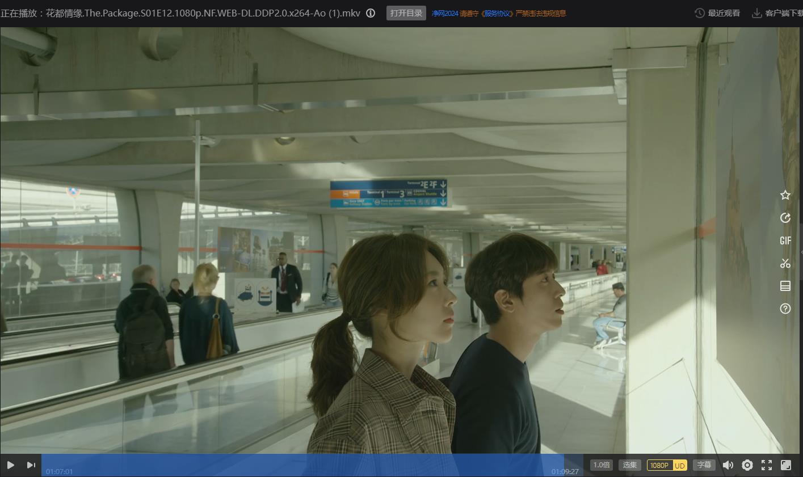Click the circular arrow replay icon
Screen dimensions: 803x477
pos(785,218)
